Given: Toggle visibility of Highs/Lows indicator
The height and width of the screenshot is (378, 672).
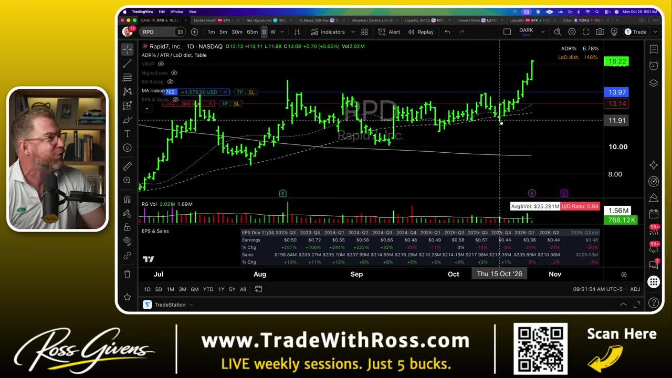Looking at the screenshot, I should (x=174, y=73).
